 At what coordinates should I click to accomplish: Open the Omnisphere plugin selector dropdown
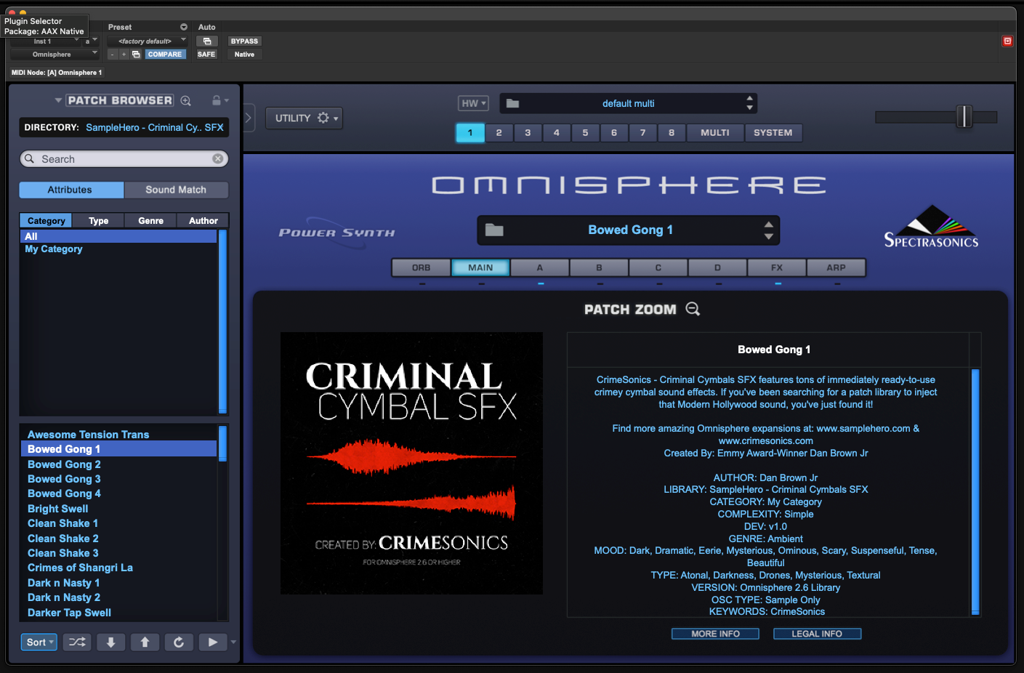coord(55,55)
